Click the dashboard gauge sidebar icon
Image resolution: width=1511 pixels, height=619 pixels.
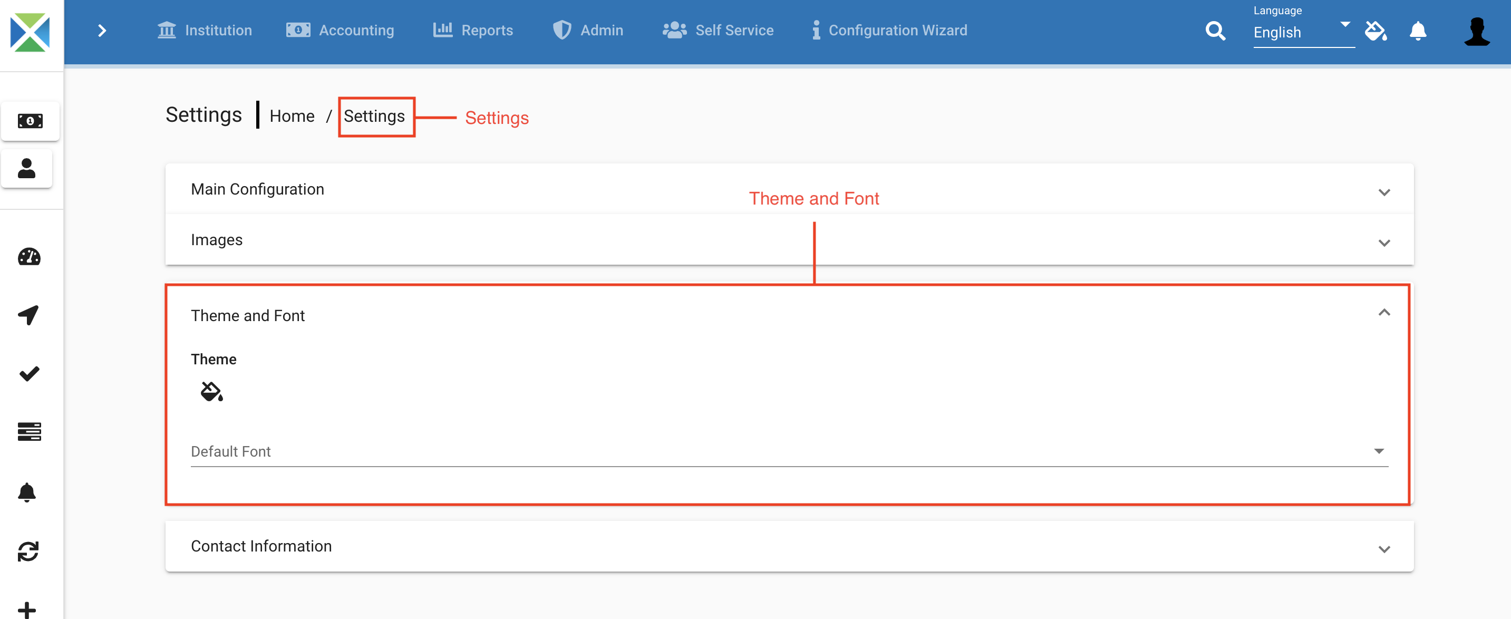[29, 256]
